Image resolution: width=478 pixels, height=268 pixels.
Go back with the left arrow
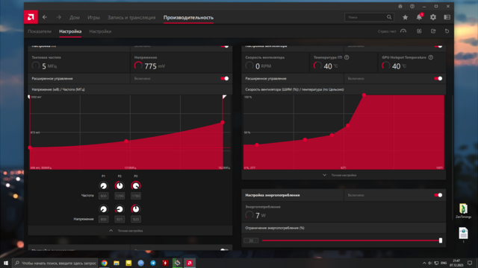click(45, 17)
